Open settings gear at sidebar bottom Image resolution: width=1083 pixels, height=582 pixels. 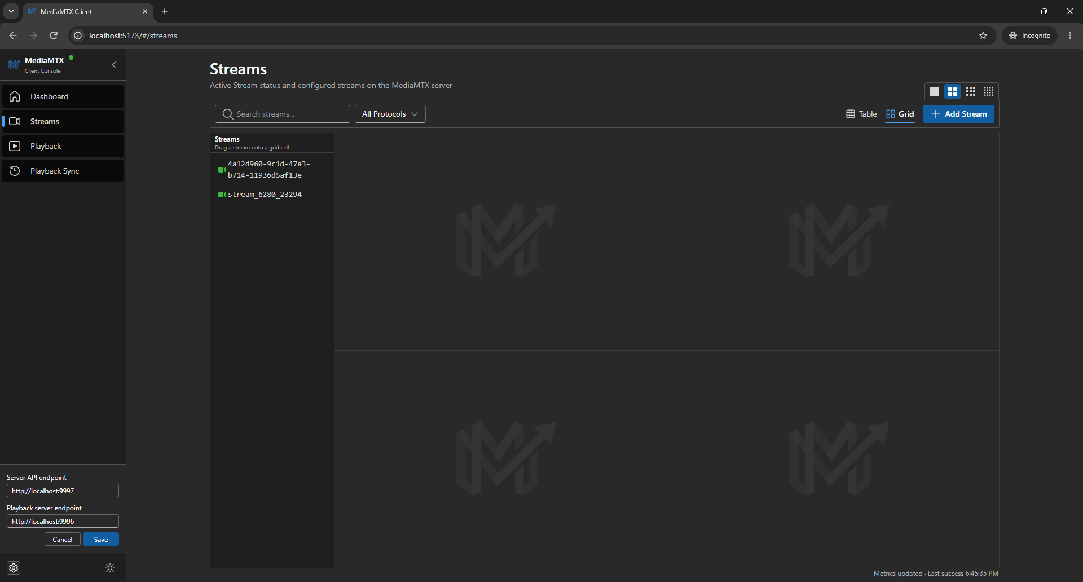click(x=14, y=568)
